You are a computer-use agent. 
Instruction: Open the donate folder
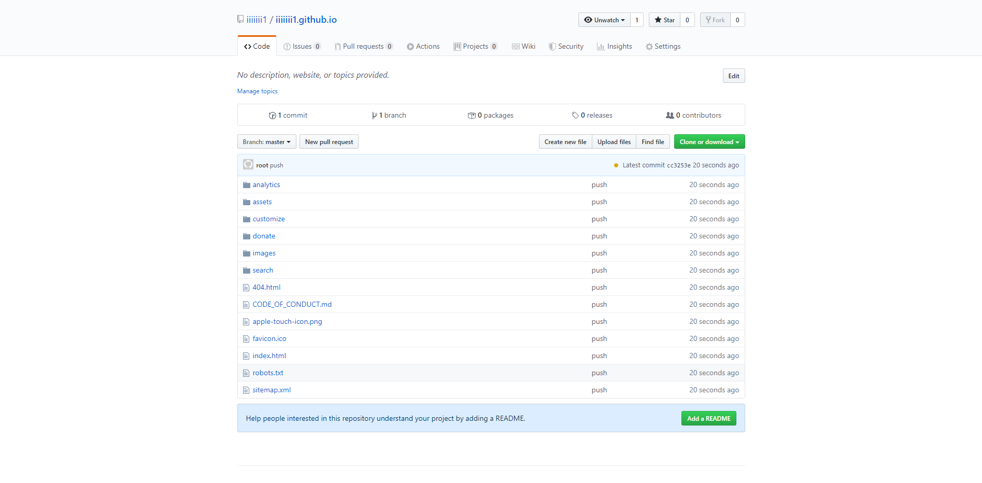coord(264,236)
